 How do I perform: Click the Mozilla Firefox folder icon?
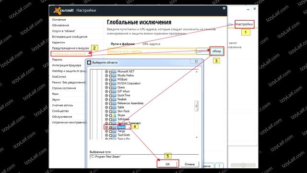(115, 75)
